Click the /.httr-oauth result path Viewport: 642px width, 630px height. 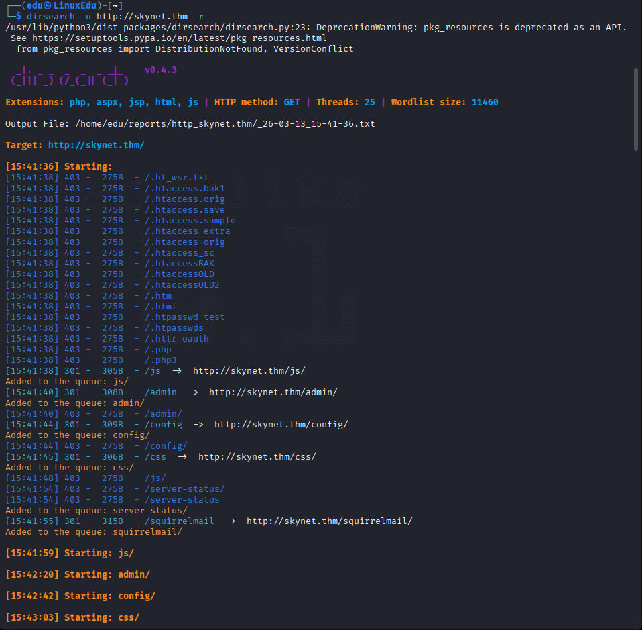(x=177, y=339)
